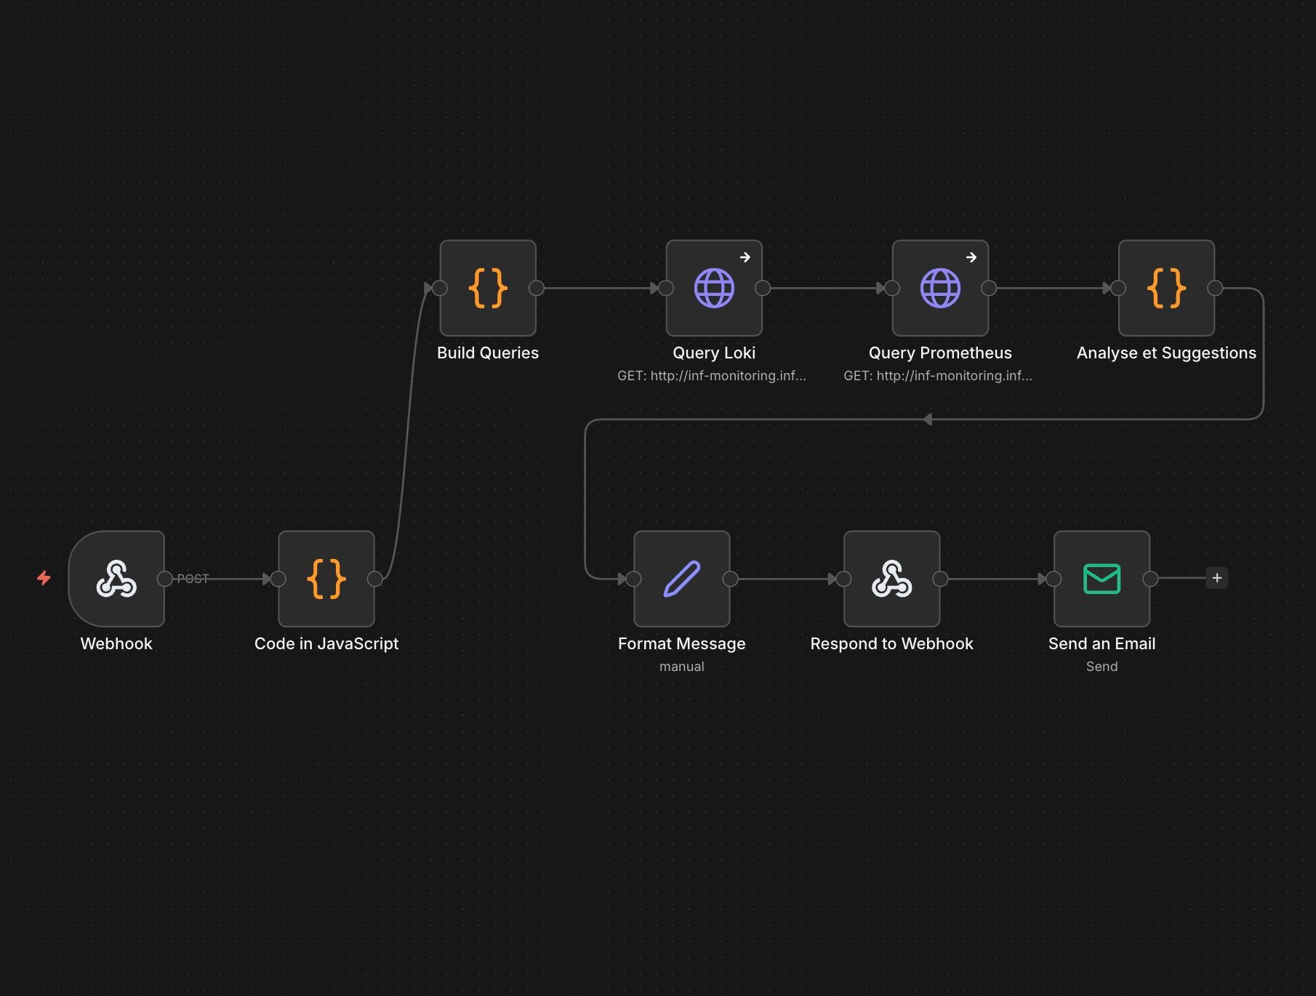Click the Analyse et Suggestions output connector

[1215, 288]
